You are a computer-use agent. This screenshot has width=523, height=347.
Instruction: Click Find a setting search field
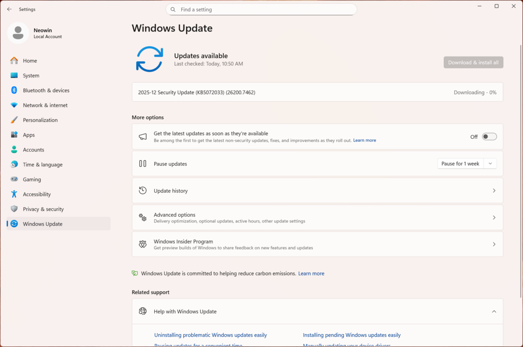point(261,10)
